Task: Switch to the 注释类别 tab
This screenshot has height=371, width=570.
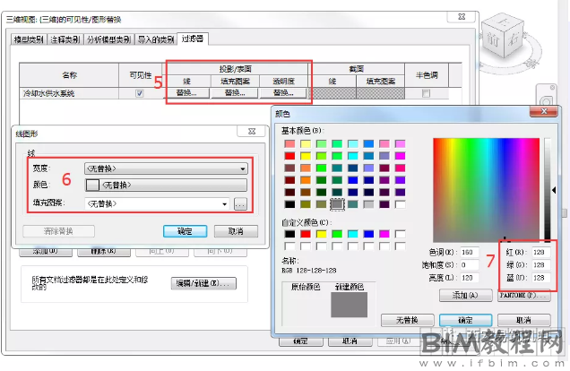Action: point(65,39)
